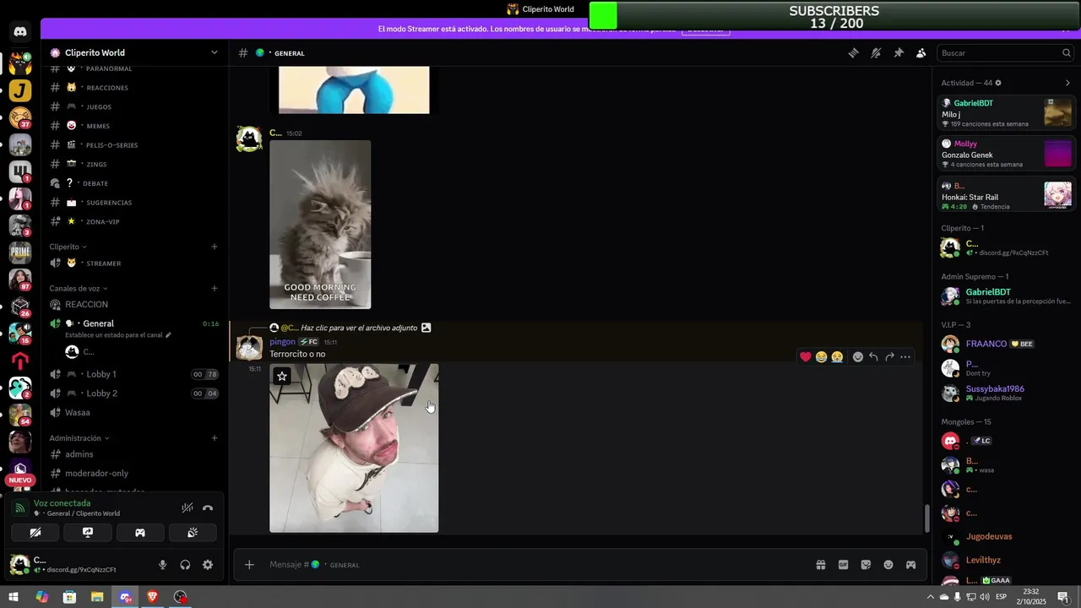Collapse Canales de voz category
Image resolution: width=1081 pixels, height=608 pixels.
click(79, 288)
